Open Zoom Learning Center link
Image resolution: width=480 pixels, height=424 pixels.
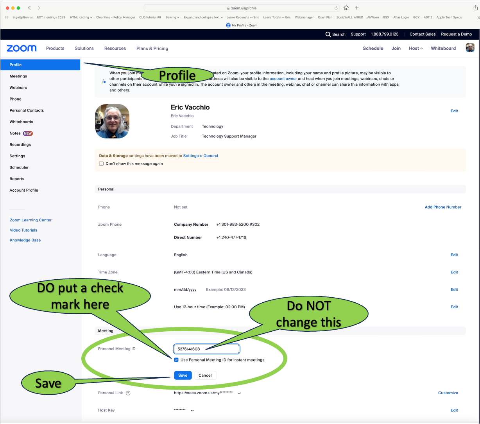pos(30,220)
